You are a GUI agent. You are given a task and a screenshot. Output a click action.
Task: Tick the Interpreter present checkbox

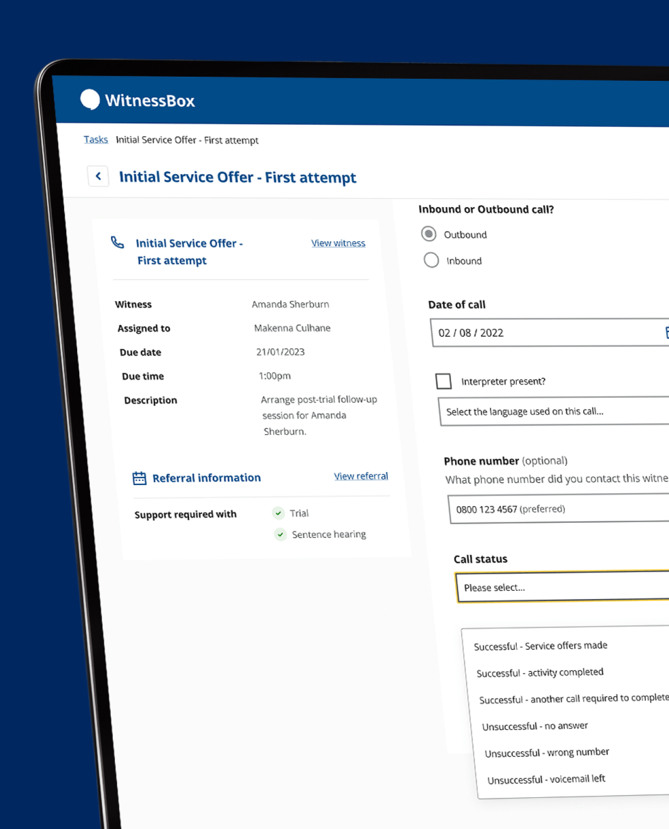pos(444,381)
